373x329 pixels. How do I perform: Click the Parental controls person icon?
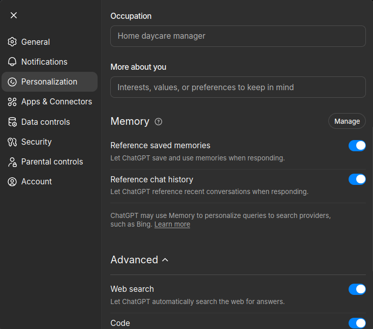pyautogui.click(x=12, y=162)
